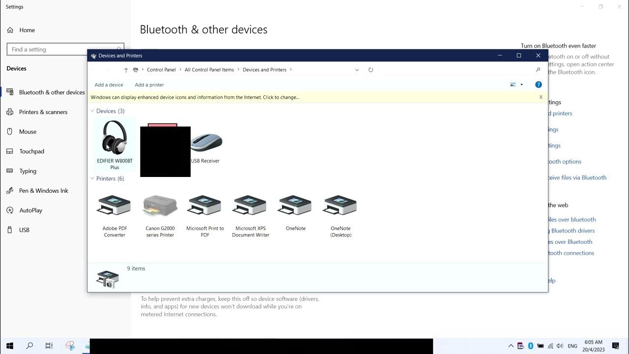Select the OneNote (Desktop) printer
This screenshot has height=354, width=629.
pos(341,216)
